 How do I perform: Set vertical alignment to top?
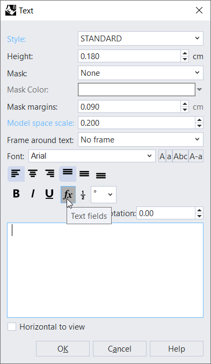point(68,174)
